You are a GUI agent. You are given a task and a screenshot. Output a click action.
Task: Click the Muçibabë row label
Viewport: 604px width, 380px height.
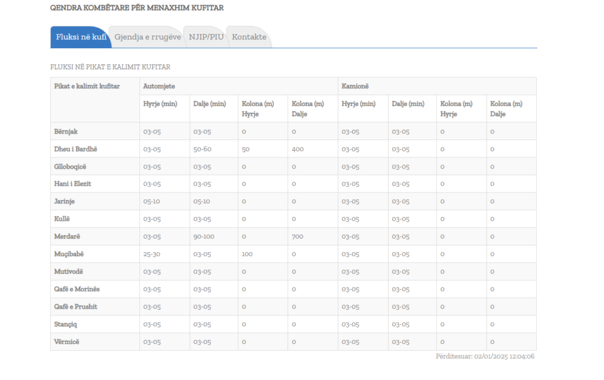click(x=69, y=254)
